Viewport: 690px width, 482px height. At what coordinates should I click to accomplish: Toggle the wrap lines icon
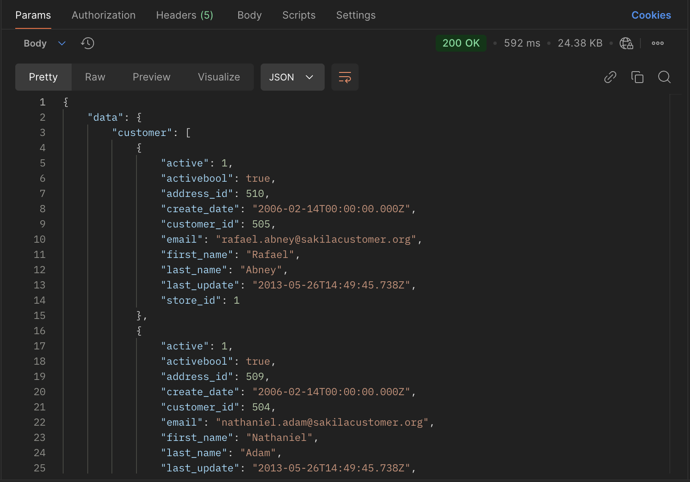point(345,77)
